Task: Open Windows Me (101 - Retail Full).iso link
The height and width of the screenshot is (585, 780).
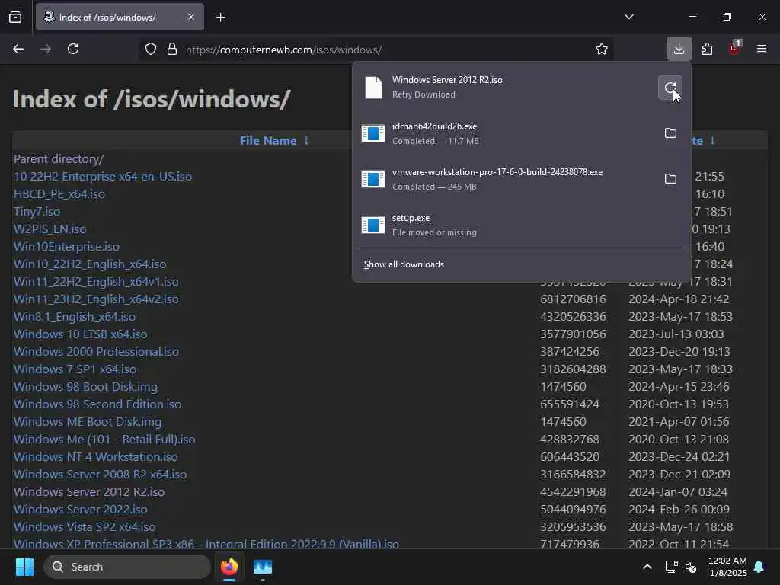Action: tap(104, 439)
